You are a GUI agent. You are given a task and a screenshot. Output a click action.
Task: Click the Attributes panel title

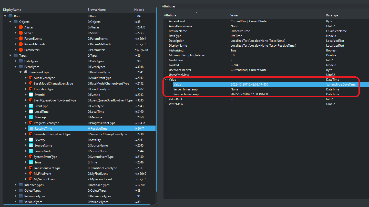169,6
